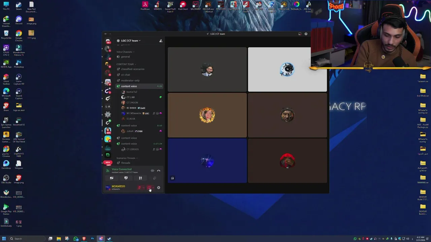Open the moderator-only channel
Screen dimensions: 431x242
pyautogui.click(x=139, y=80)
